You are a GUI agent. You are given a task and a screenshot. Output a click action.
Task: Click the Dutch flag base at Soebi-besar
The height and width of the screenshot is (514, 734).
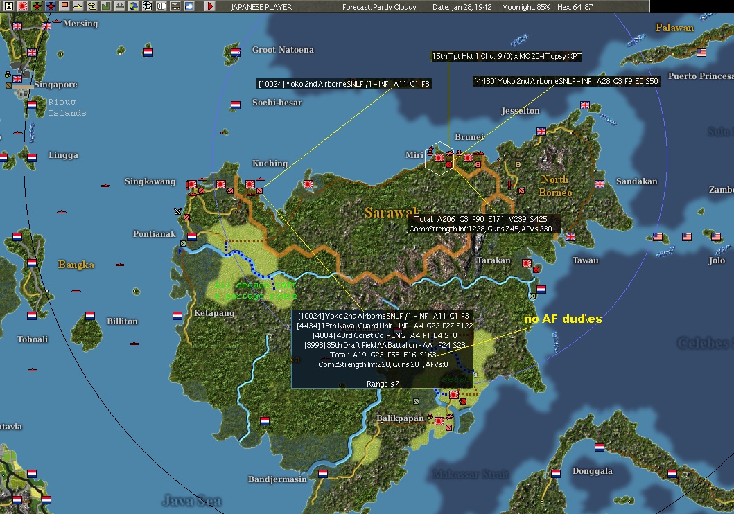point(236,105)
